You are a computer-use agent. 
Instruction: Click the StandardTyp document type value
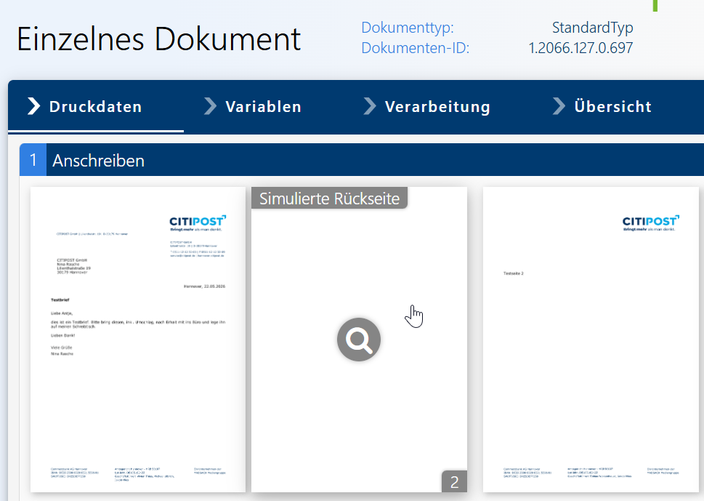[592, 28]
